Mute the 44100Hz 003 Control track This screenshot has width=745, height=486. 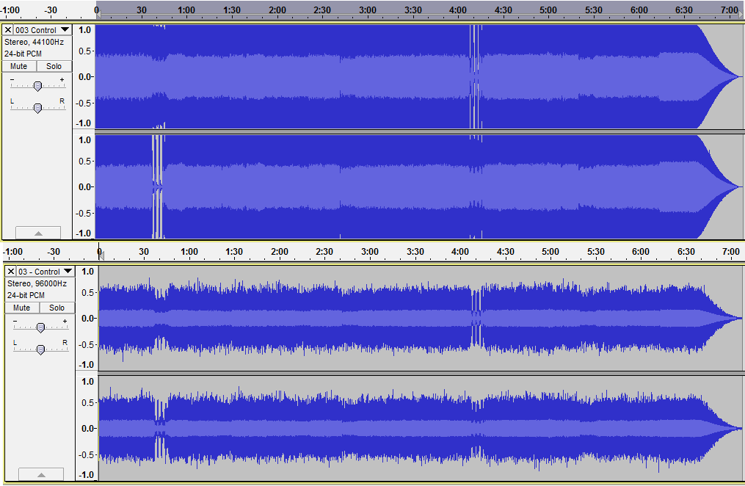pyautogui.click(x=18, y=66)
